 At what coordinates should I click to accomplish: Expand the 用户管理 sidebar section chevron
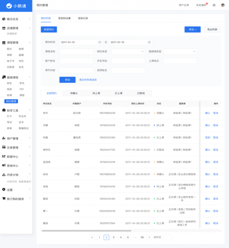30,138
